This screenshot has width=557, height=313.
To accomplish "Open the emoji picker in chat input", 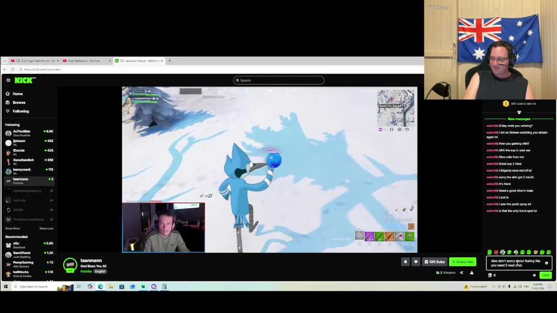I will point(547,263).
